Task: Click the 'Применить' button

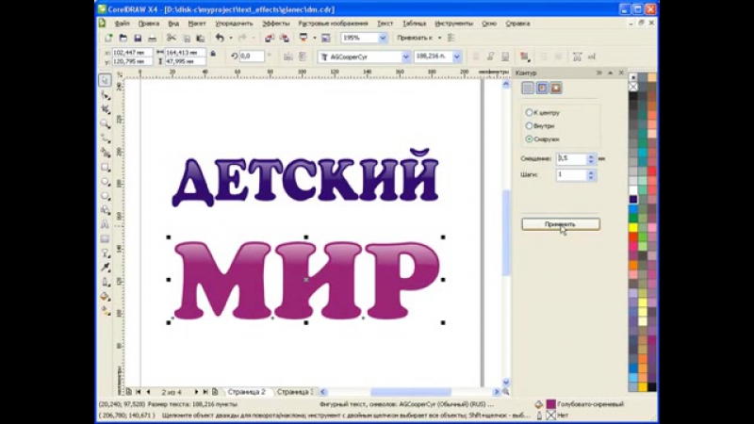Action: point(560,224)
